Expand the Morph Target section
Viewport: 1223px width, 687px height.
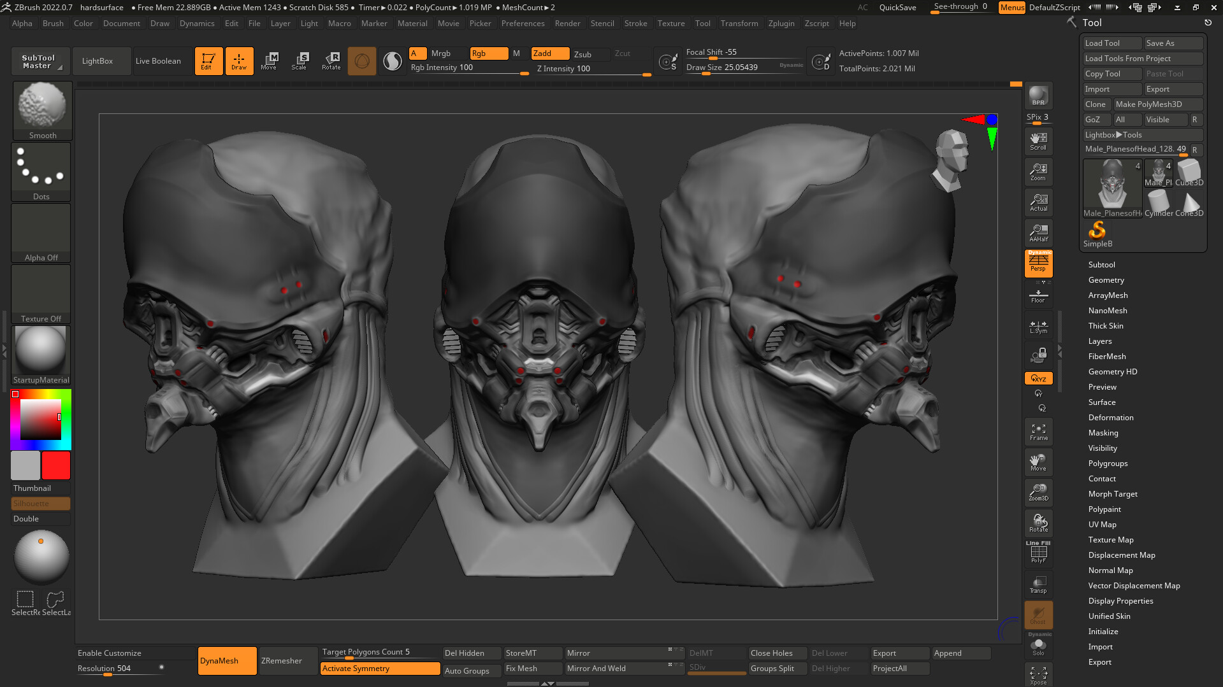point(1113,493)
